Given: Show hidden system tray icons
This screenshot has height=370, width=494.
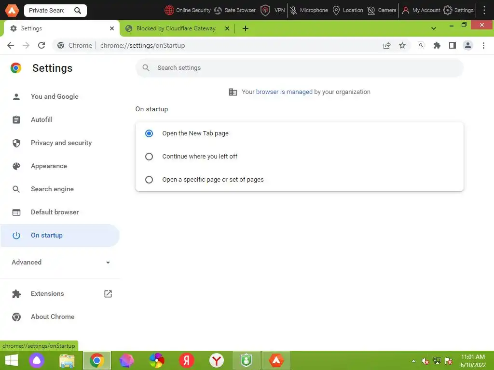Looking at the screenshot, I should click(x=413, y=361).
